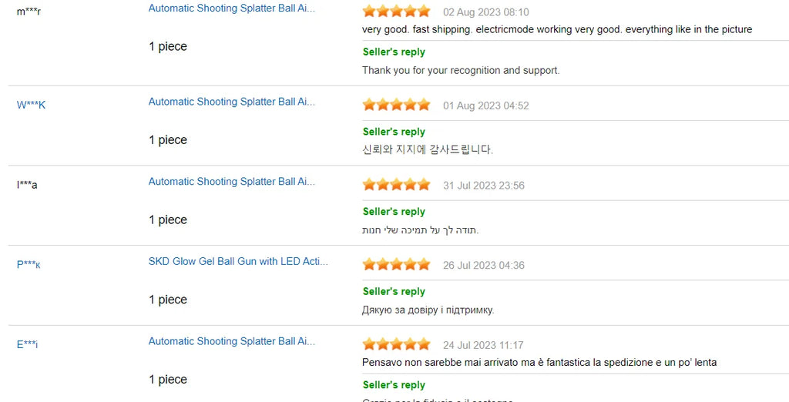Click the star rating dated 01 Aug 2023
Screen dimensions: 789x402
[396, 105]
